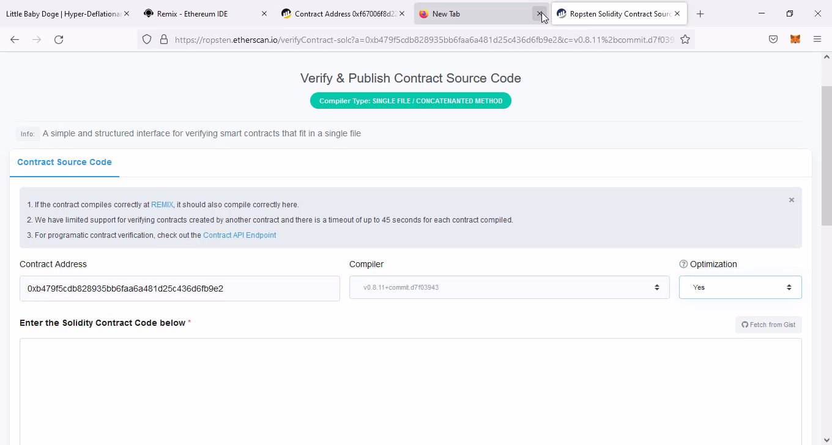Open the Contract API Endpoint link
The image size is (832, 445).
pyautogui.click(x=239, y=235)
